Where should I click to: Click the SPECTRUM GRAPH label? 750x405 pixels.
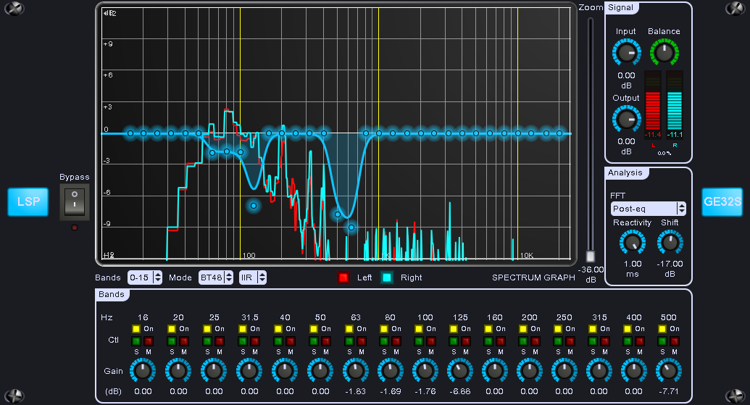tap(533, 277)
